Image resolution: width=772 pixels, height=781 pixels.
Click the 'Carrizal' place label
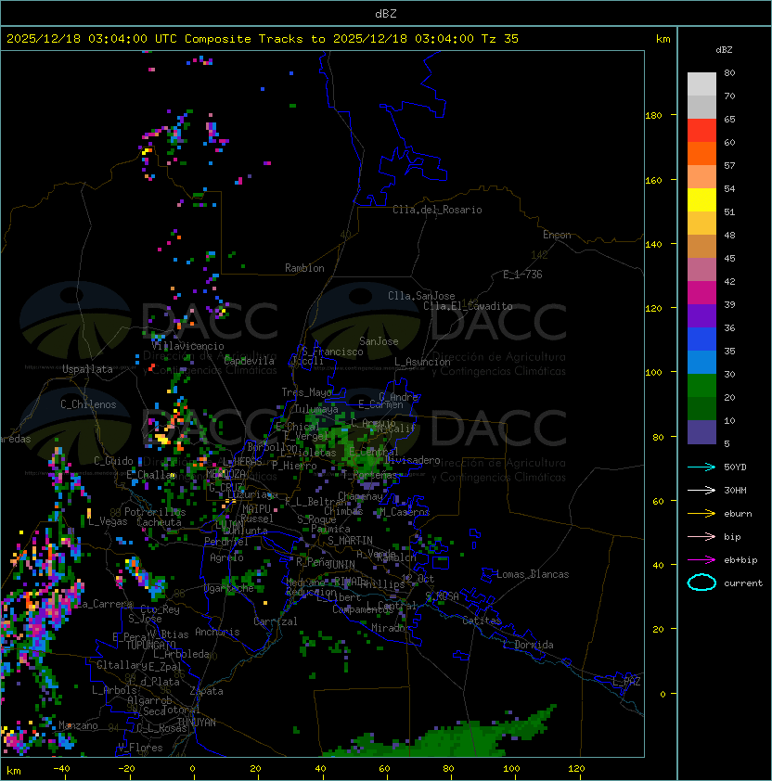coord(275,621)
